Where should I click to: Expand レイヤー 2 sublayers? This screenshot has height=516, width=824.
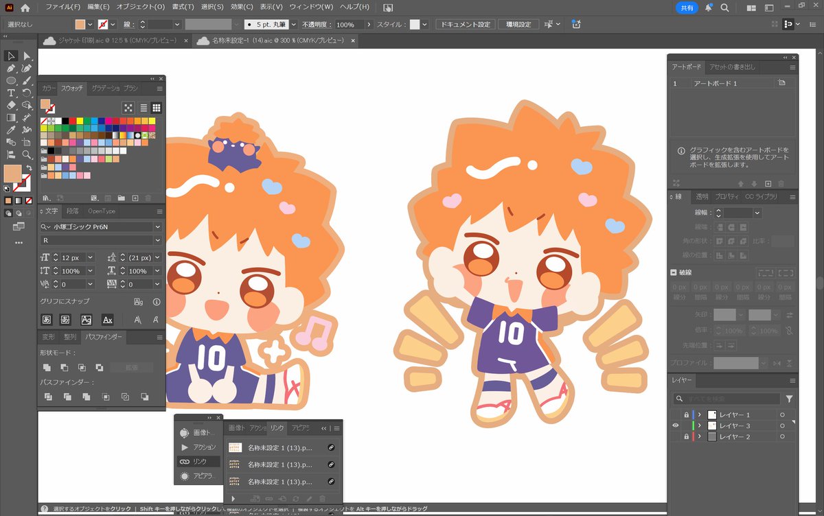tap(700, 436)
